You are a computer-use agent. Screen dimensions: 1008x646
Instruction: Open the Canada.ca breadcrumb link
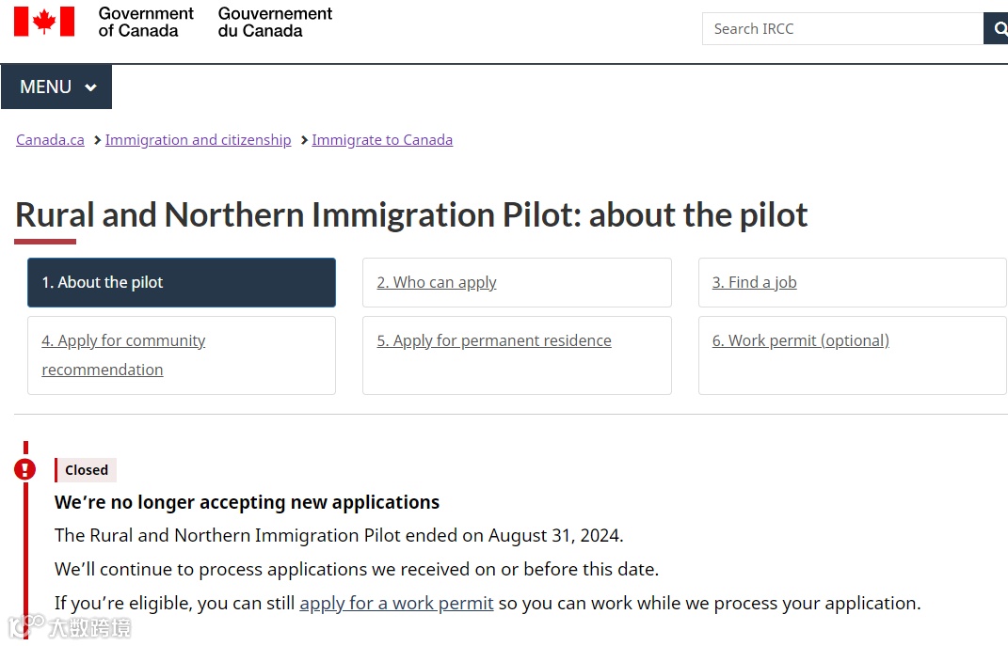point(50,140)
